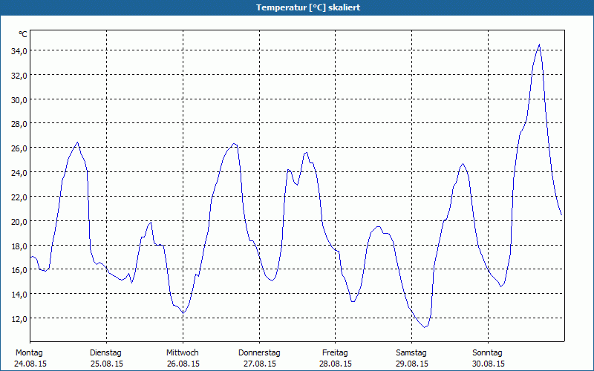Select the 20,0 y-axis label
594x371 pixels.
pos(19,221)
